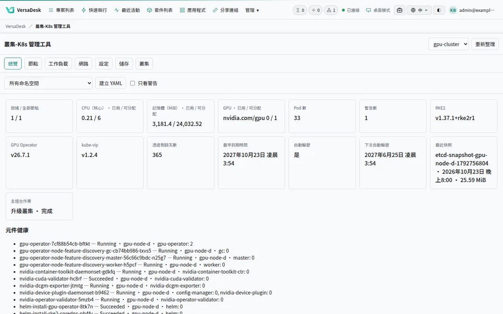Select the 叢集 tab

(144, 64)
